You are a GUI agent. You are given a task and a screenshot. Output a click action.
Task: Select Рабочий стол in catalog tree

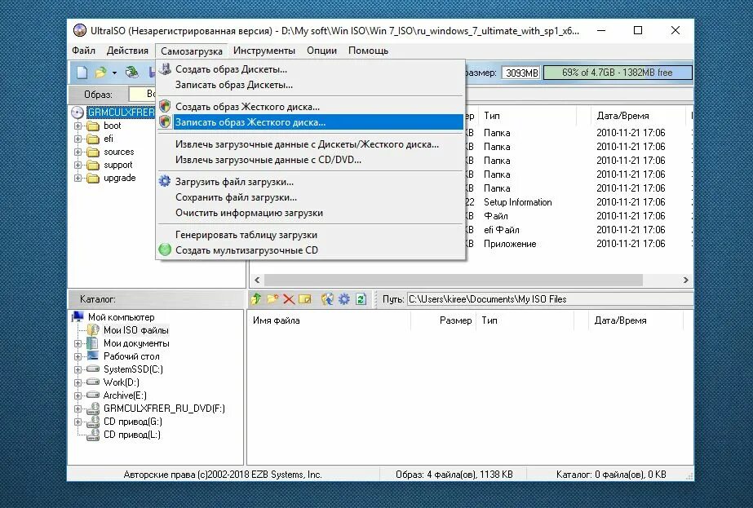pos(131,356)
